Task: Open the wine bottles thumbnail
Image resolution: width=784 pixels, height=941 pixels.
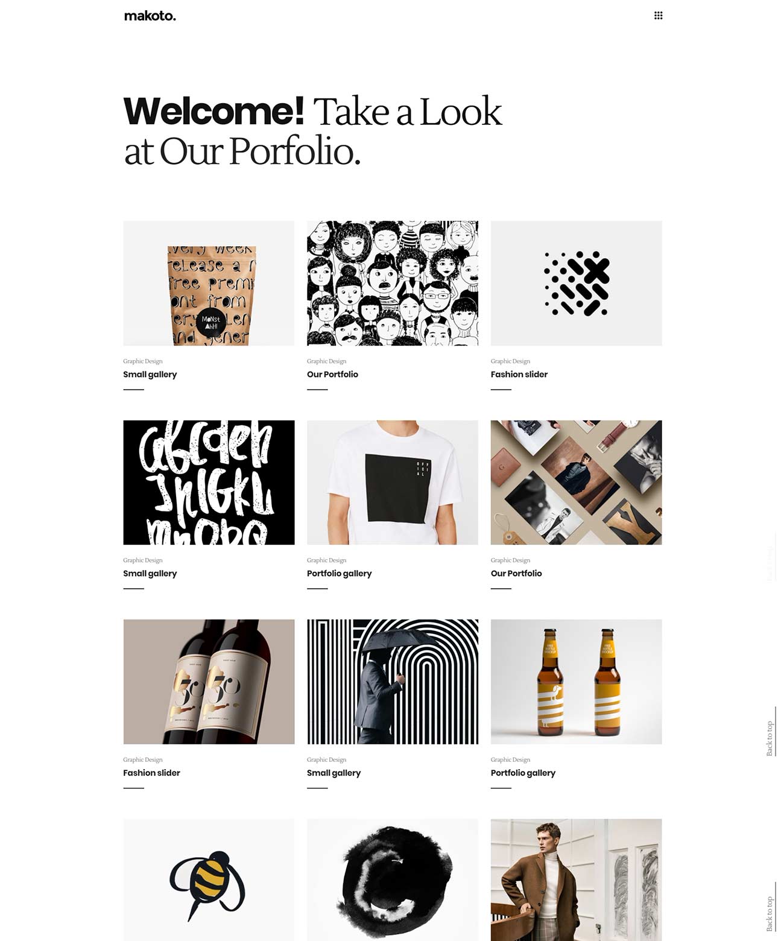Action: [209, 682]
